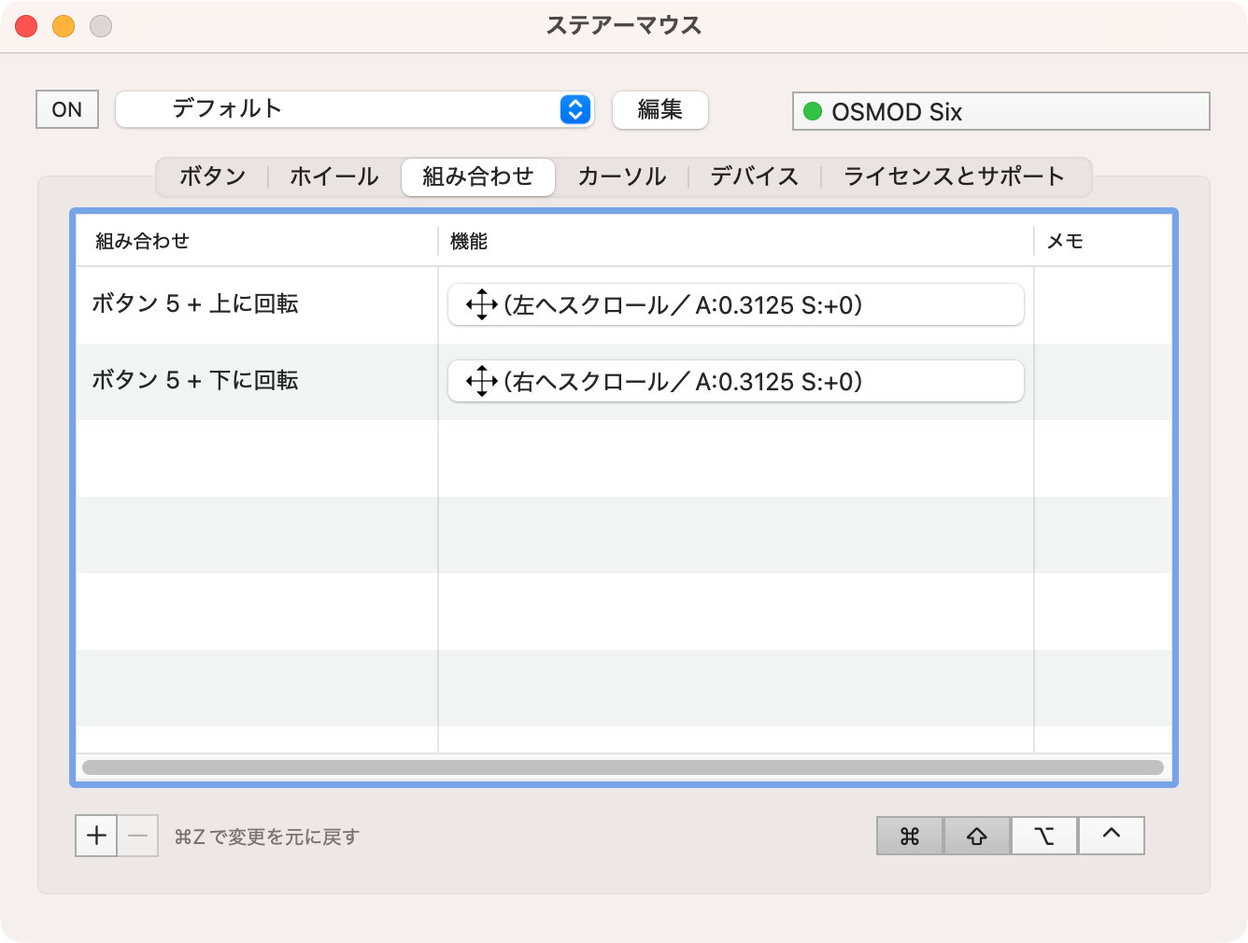Close the ステアーマウス window
Image resolution: width=1248 pixels, height=943 pixels.
26,26
